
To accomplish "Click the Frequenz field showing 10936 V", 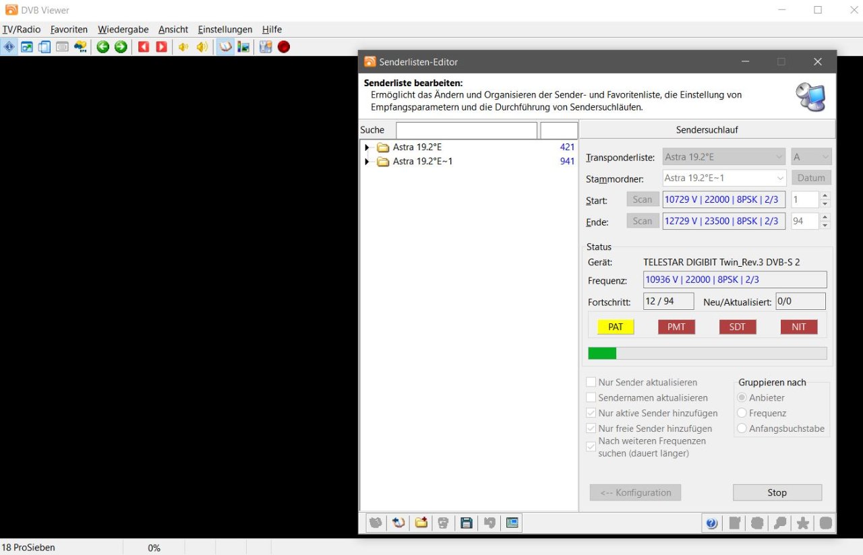I will coord(735,280).
